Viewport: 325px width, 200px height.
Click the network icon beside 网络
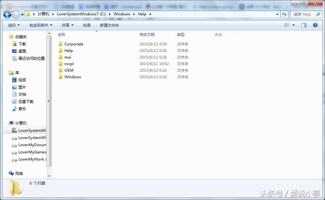point(11,173)
